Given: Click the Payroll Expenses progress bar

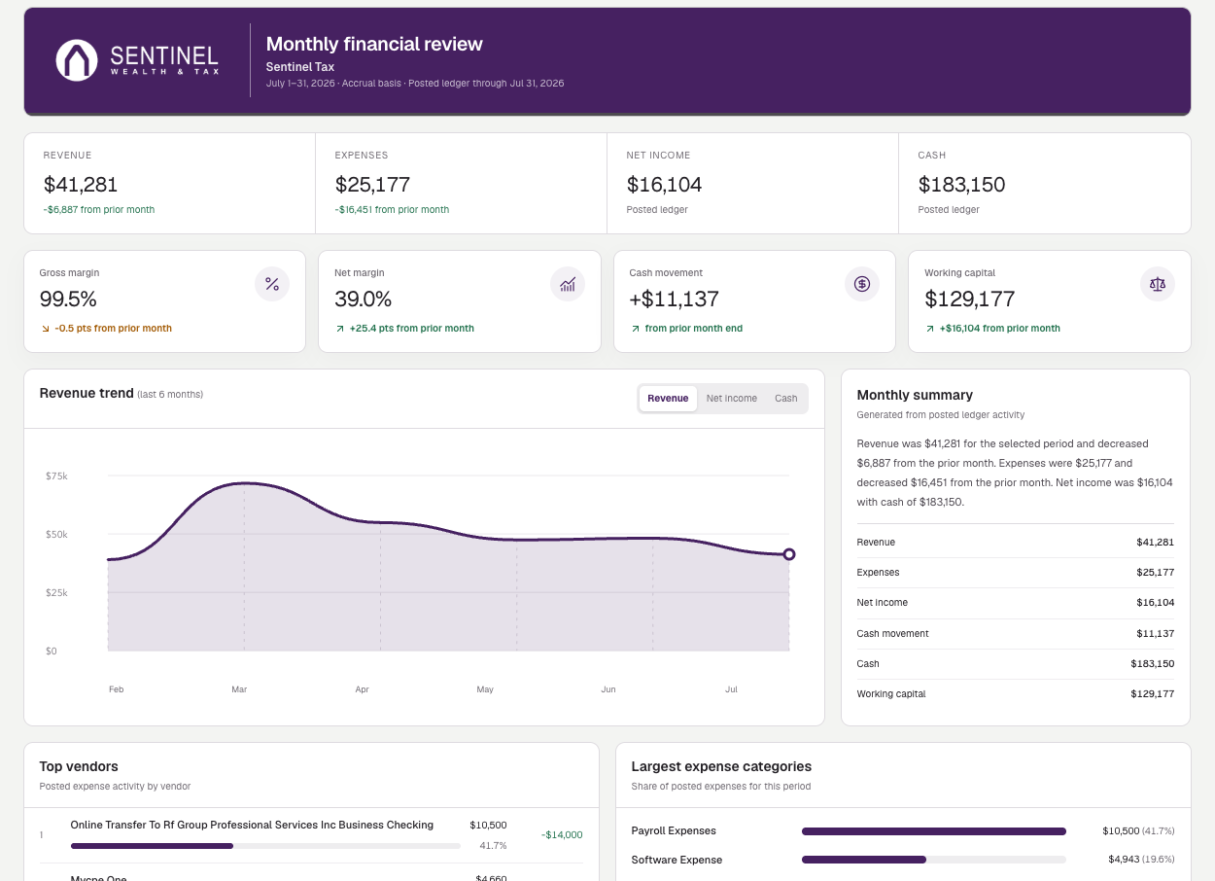Looking at the screenshot, I should tap(934, 831).
